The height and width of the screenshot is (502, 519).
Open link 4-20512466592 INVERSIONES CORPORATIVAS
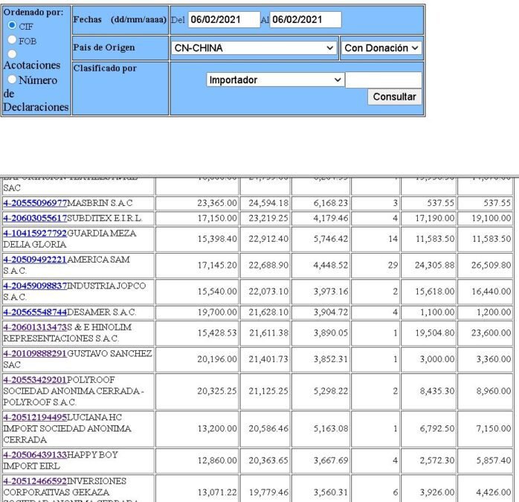point(35,481)
